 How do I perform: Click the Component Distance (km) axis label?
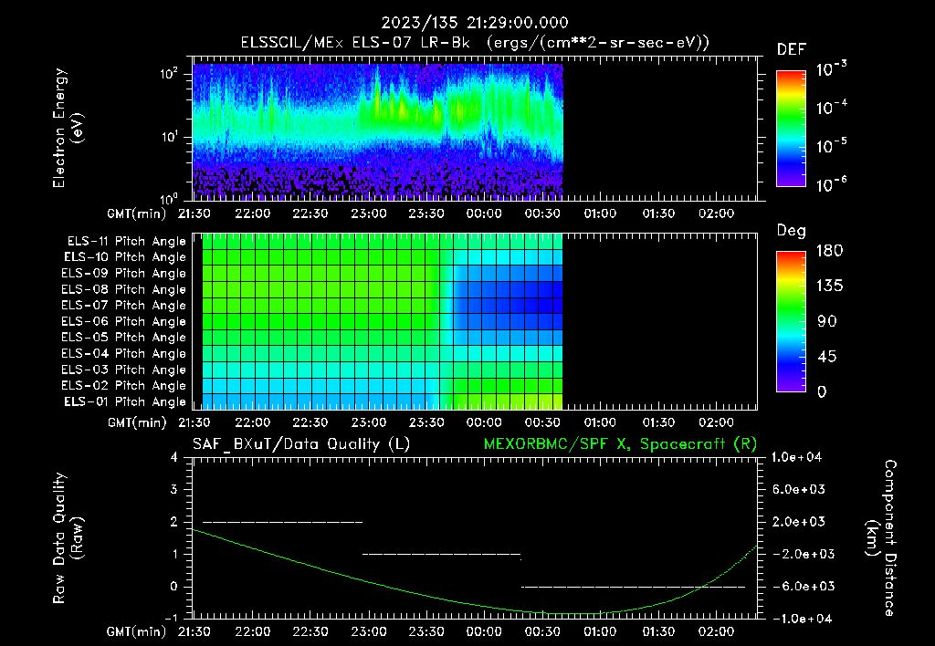tap(881, 538)
